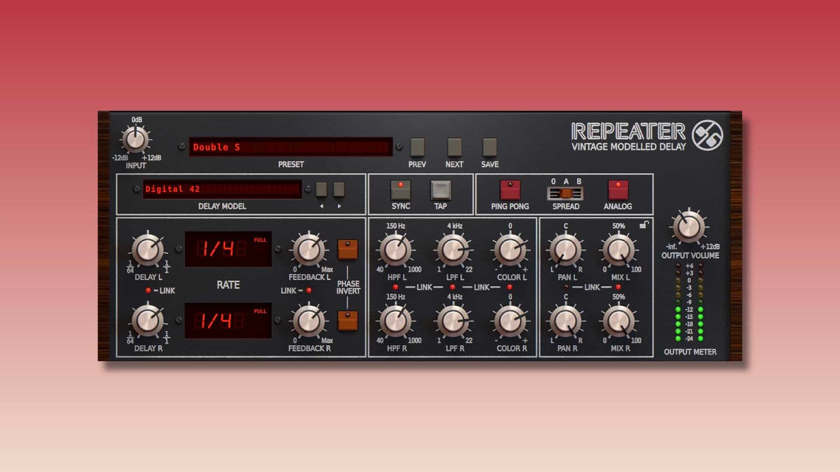Select previous delay model with left arrow button
Screen dimensions: 840x472
pos(321,189)
